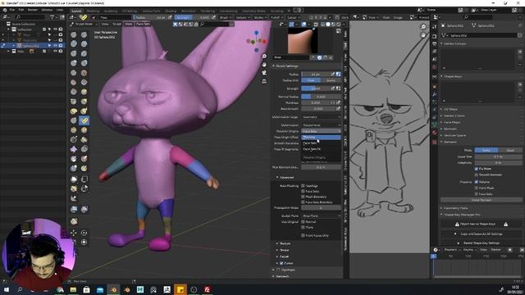Expand the Falloff brush panel
525x295 pixels.
277,256
